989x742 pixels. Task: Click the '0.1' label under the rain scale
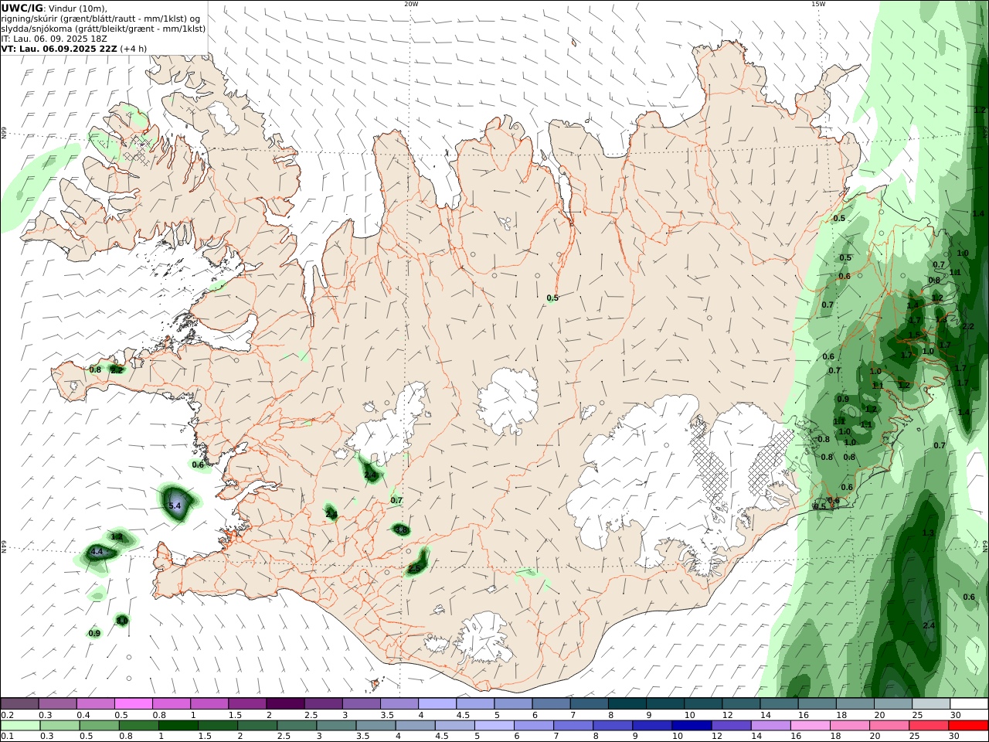click(6, 736)
